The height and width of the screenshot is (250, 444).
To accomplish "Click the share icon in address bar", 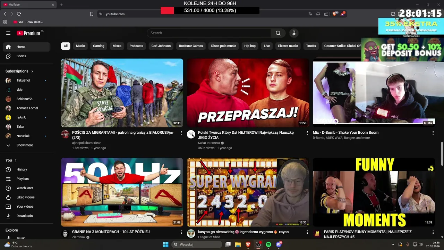I will 326,14.
